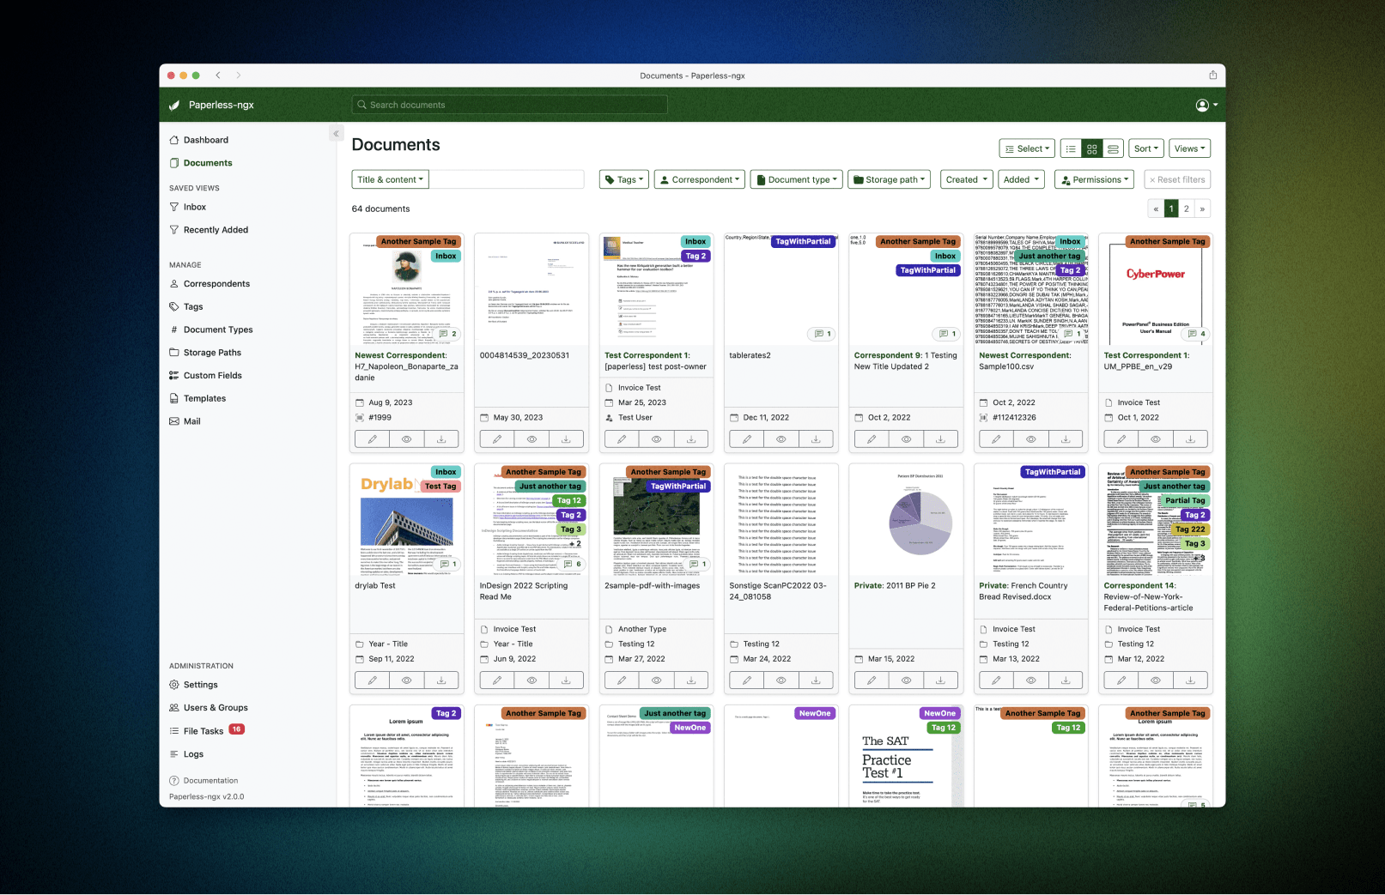
Task: Open the Tags filter dropdown
Action: [x=623, y=179]
